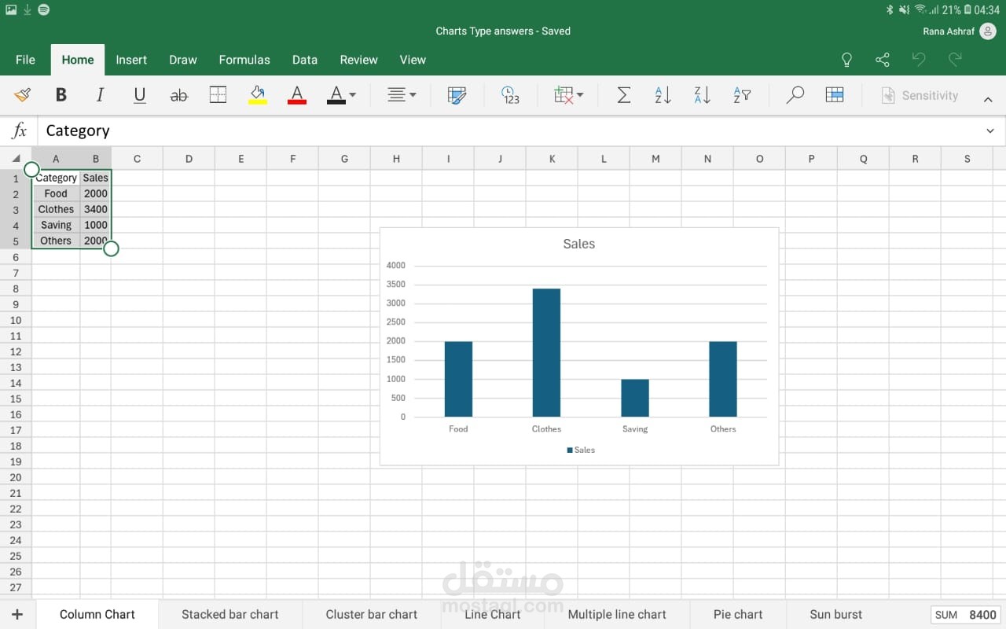
Task: Toggle italic formatting
Action: [x=100, y=95]
